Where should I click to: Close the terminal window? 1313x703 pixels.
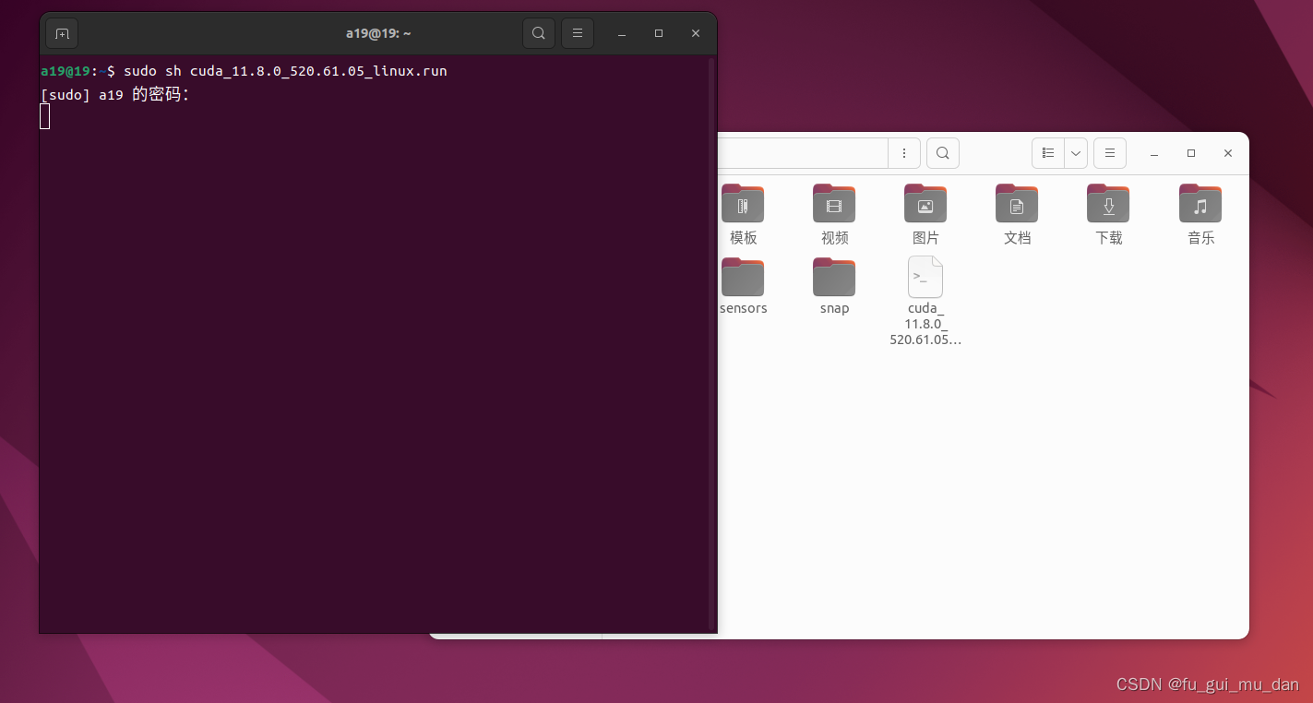[696, 33]
